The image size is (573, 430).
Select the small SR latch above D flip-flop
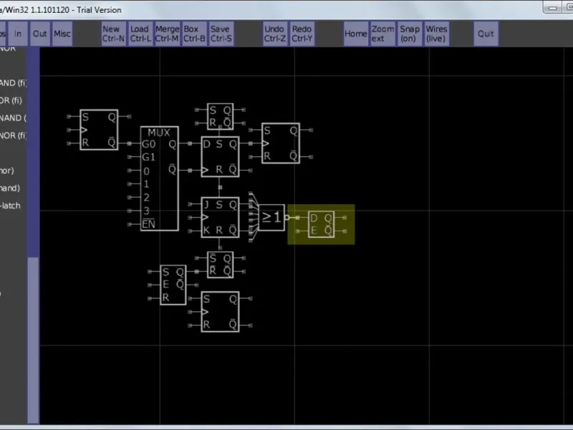click(x=220, y=117)
